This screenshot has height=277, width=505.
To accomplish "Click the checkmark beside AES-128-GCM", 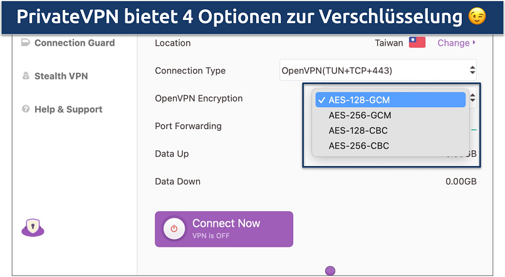I will click(320, 100).
